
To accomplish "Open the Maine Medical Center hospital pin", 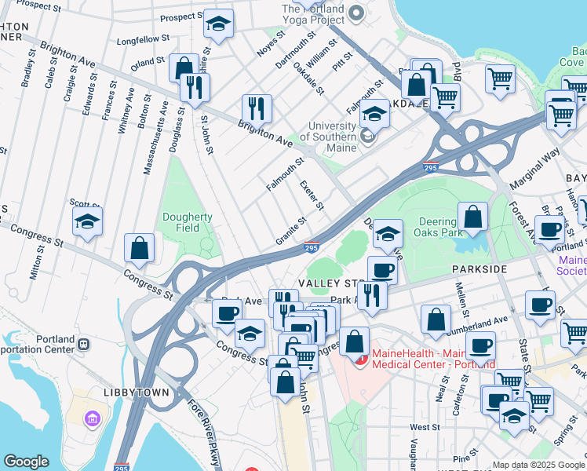I will [x=362, y=360].
